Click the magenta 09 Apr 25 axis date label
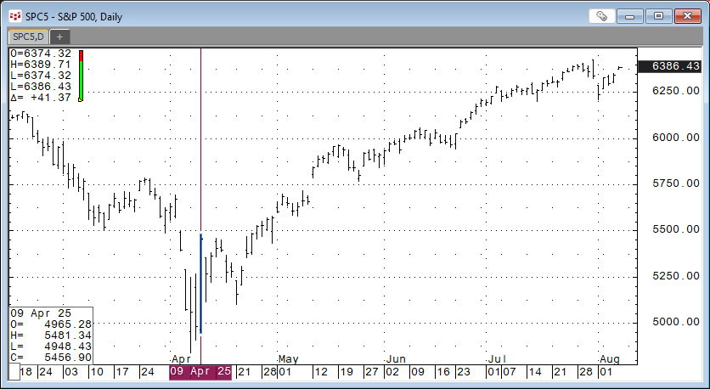This screenshot has width=710, height=389. [x=200, y=372]
